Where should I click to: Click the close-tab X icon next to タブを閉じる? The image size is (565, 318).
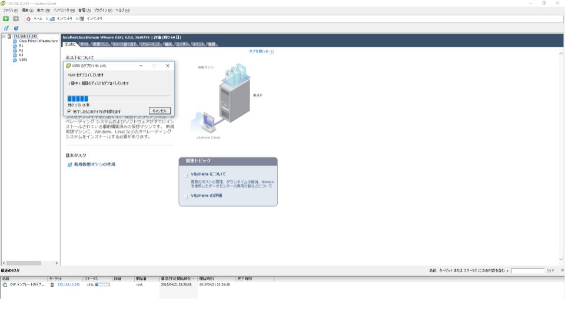pyautogui.click(x=272, y=52)
